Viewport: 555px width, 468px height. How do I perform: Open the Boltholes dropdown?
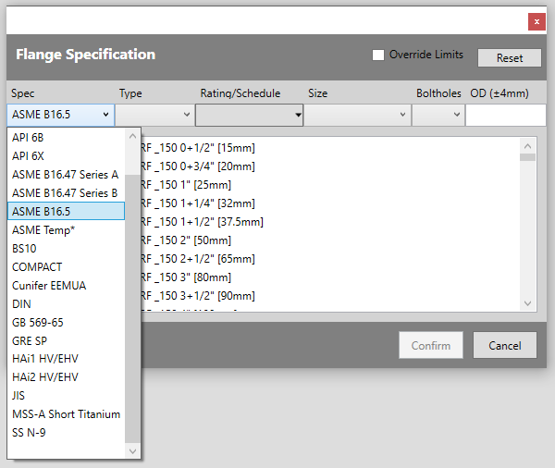click(438, 115)
